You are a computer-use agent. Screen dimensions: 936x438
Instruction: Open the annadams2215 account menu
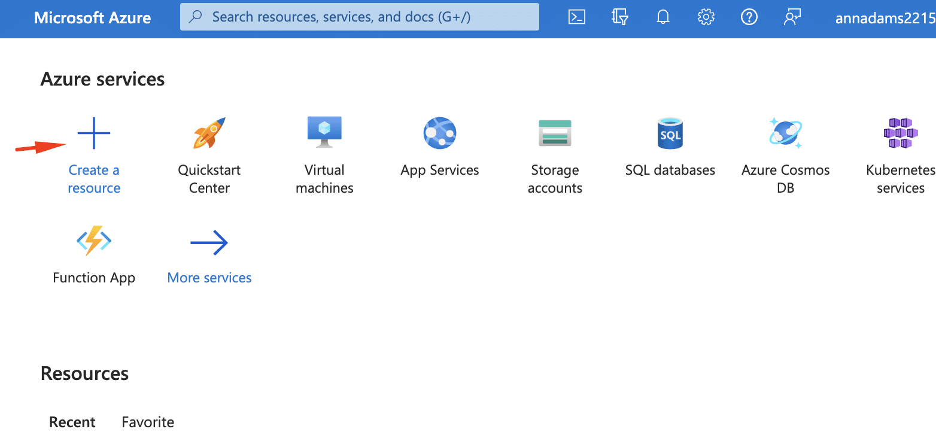(x=885, y=18)
